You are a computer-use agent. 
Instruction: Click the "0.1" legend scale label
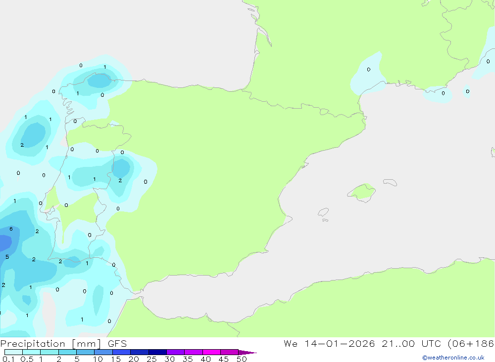pos(8,359)
